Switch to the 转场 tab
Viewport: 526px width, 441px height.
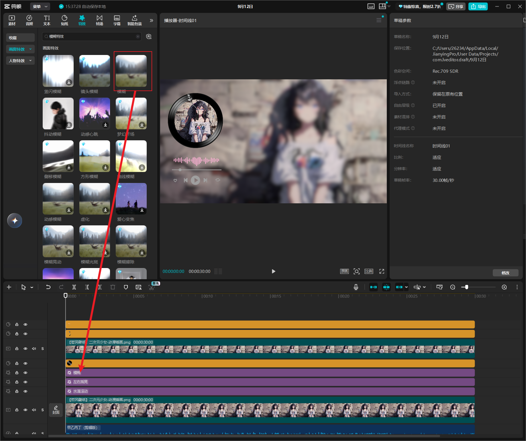pos(99,20)
